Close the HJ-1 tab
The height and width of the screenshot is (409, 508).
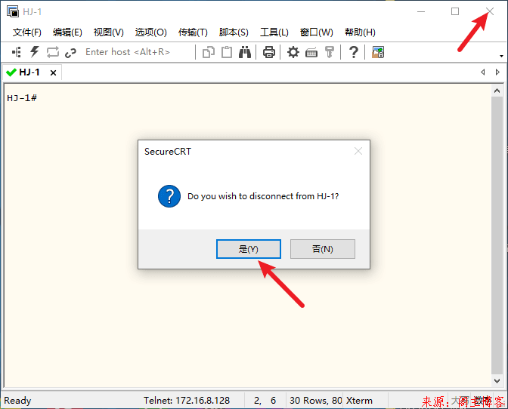tap(53, 73)
